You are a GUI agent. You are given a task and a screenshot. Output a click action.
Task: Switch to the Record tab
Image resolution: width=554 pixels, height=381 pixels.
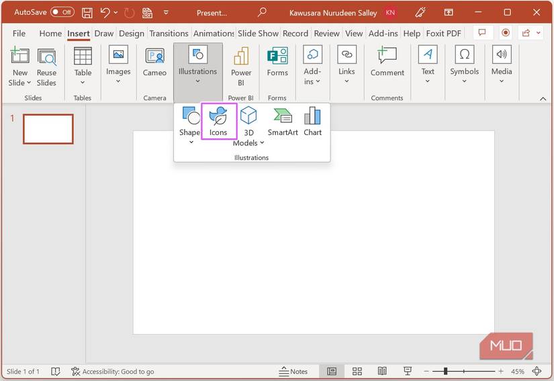(x=295, y=33)
